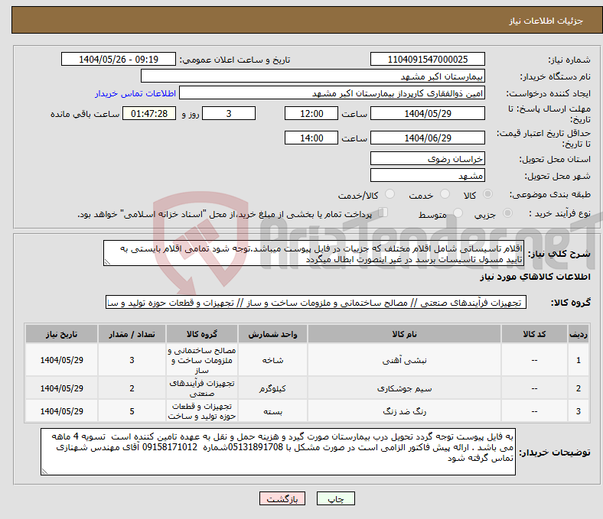This screenshot has width=603, height=519.
Task: Select the خدمت radio button
Action: (445, 194)
